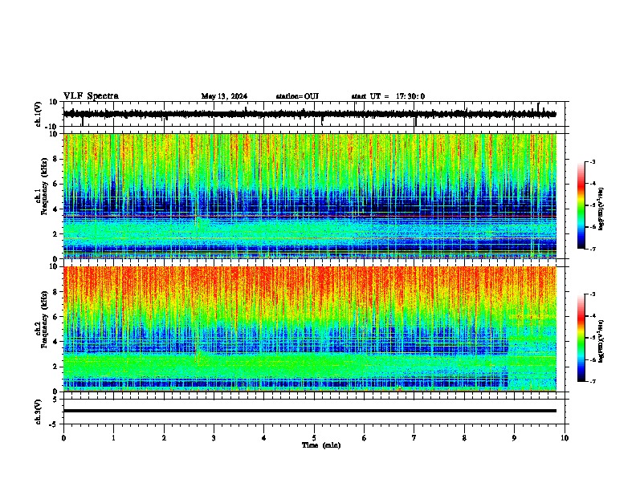
Task: Click time axis tick label "2"
Action: click(164, 438)
